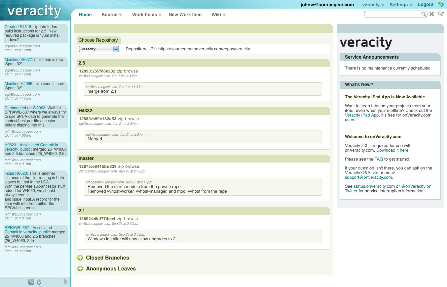Click the green plus icon beside Anonymous Leaves
Viewport: 447px width, 287px height.
80,269
